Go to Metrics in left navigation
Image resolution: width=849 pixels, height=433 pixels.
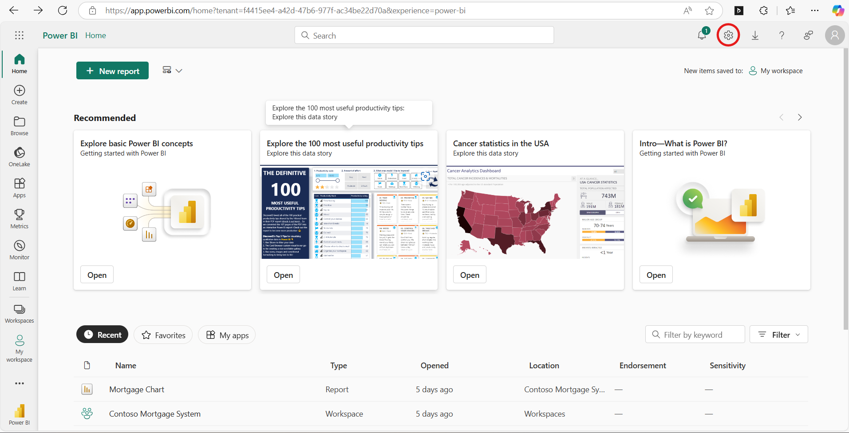tap(20, 219)
